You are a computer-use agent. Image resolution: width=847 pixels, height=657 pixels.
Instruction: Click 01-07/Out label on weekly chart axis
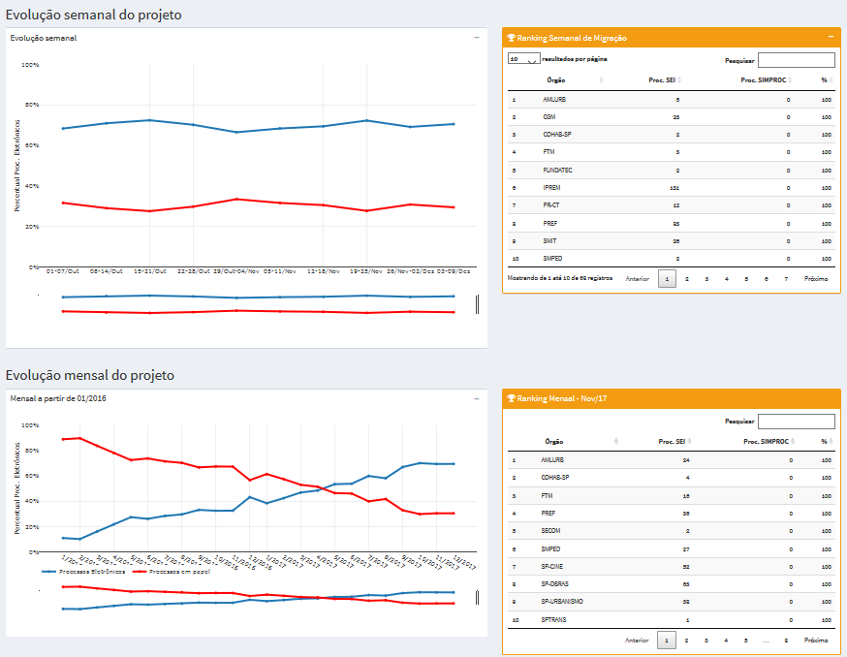click(63, 271)
